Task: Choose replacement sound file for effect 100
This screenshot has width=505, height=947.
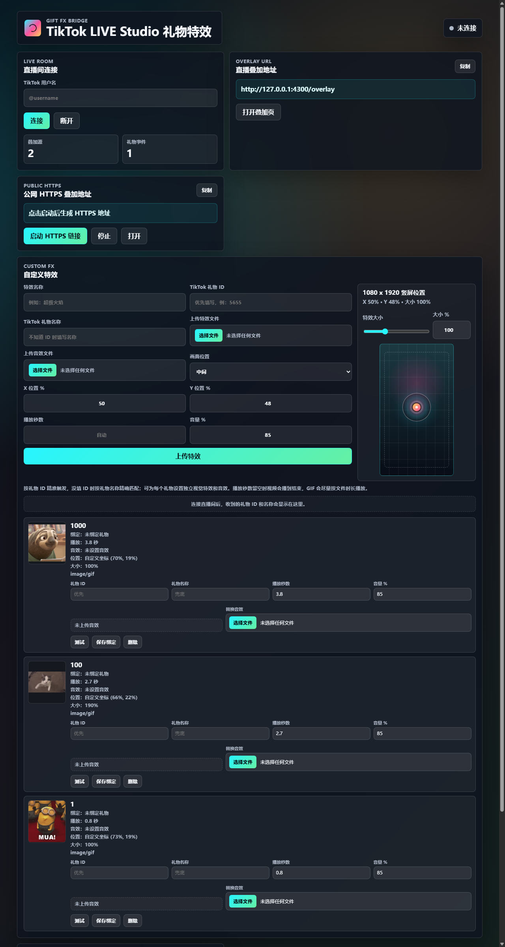Action: point(243,762)
